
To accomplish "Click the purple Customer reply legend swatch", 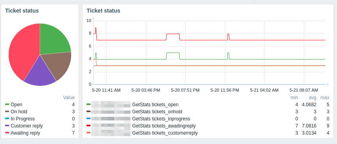I will pos(7,126).
